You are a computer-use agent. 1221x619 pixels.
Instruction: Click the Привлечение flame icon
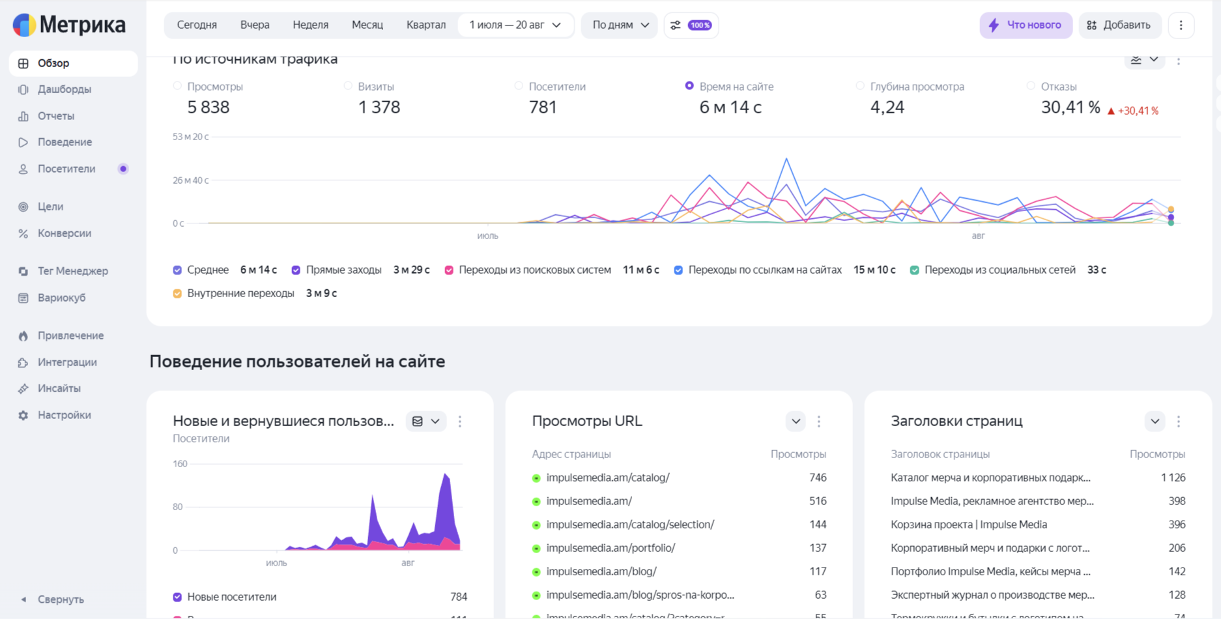pos(23,336)
